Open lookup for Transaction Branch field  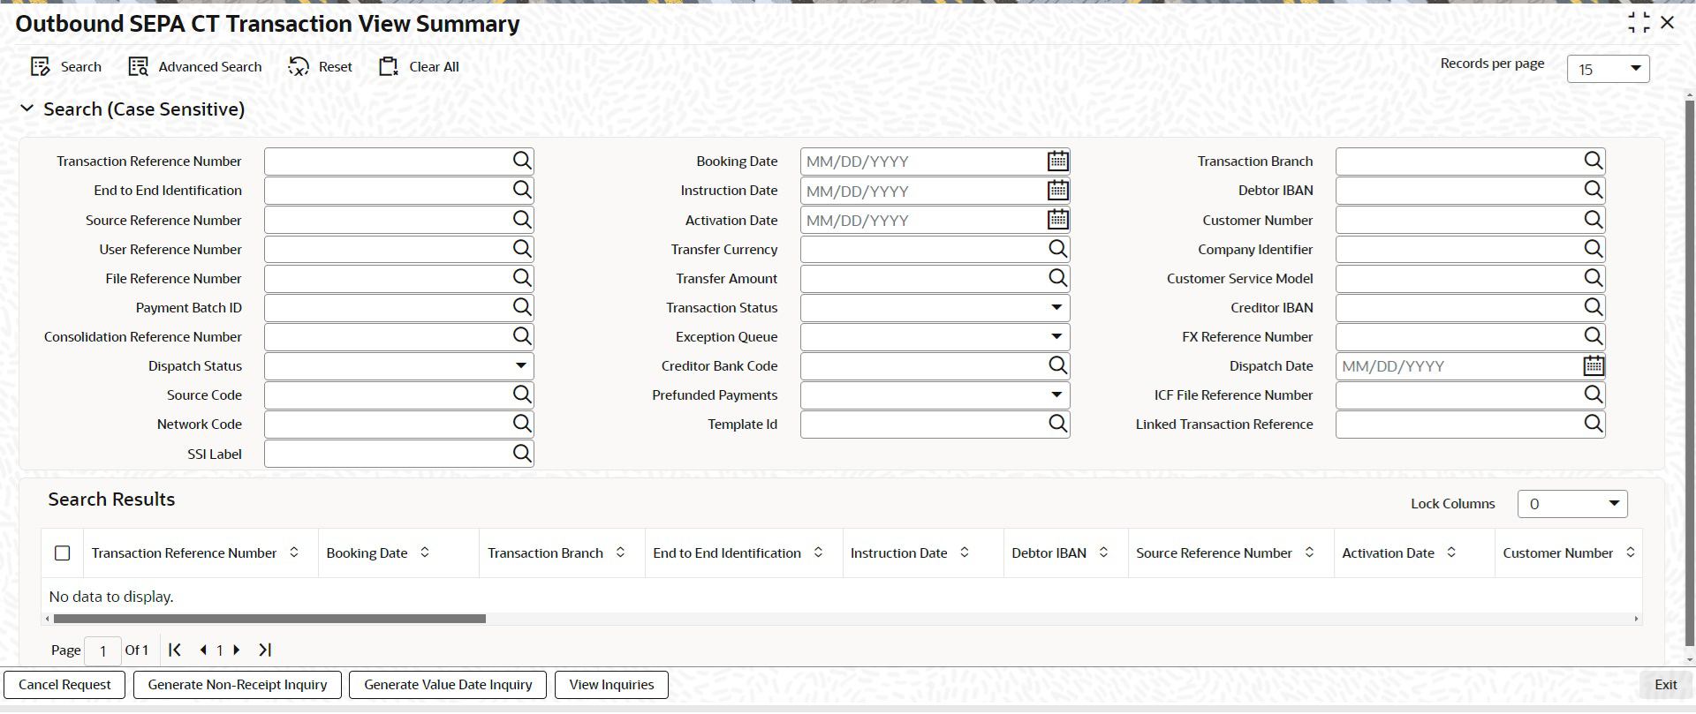1593,161
